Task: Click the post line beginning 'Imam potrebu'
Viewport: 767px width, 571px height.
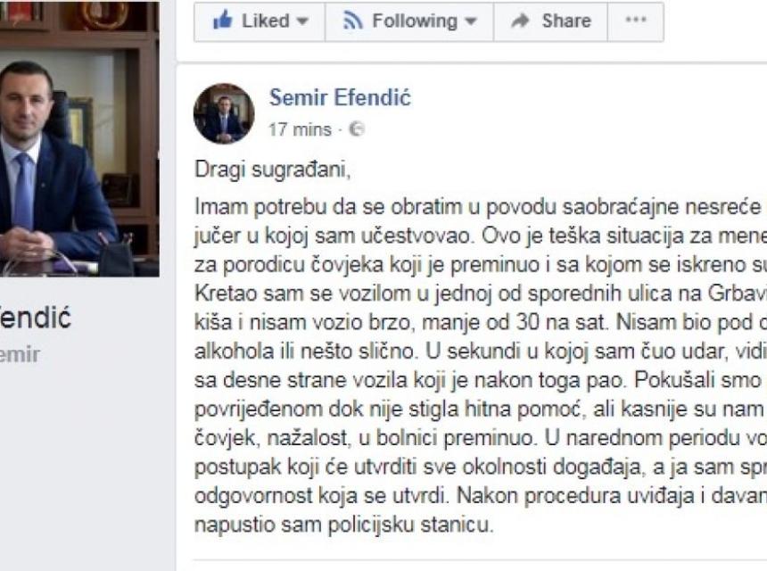Action: tap(481, 207)
